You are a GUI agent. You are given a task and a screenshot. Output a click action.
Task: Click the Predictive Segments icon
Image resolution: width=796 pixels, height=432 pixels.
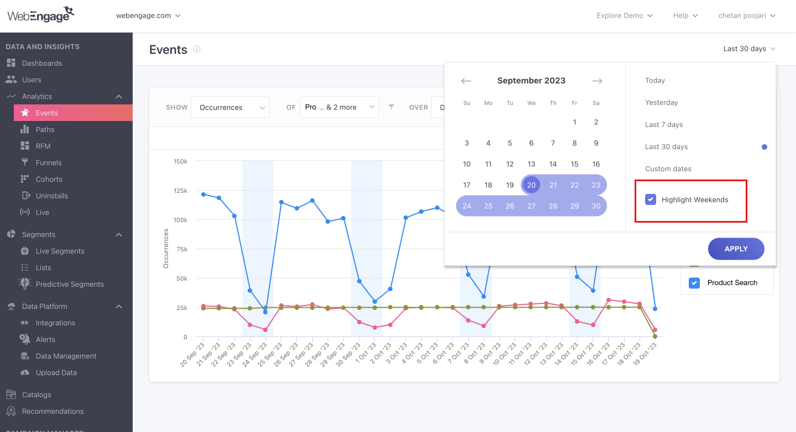[25, 283]
